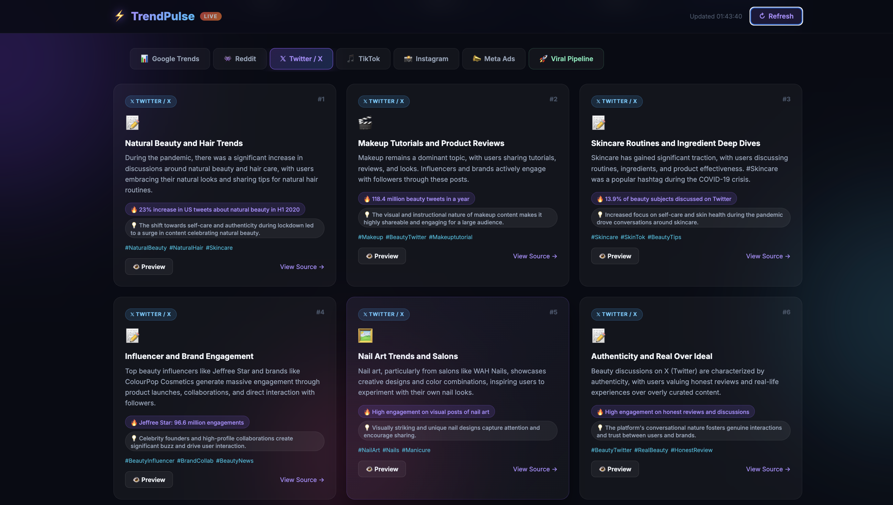Go to the Instagram tab
This screenshot has width=893, height=505.
coord(426,59)
